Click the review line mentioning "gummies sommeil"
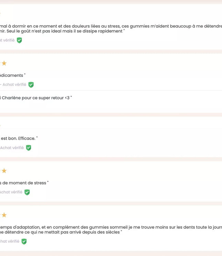 110,227
